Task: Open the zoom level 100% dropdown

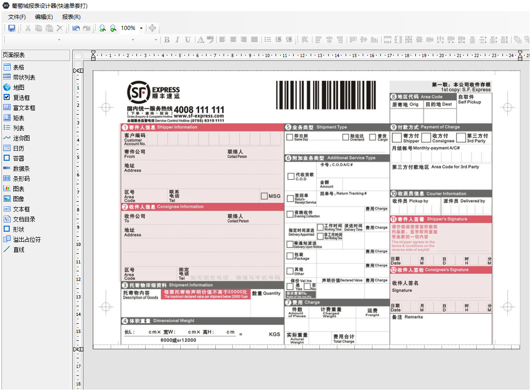Action: coord(141,28)
